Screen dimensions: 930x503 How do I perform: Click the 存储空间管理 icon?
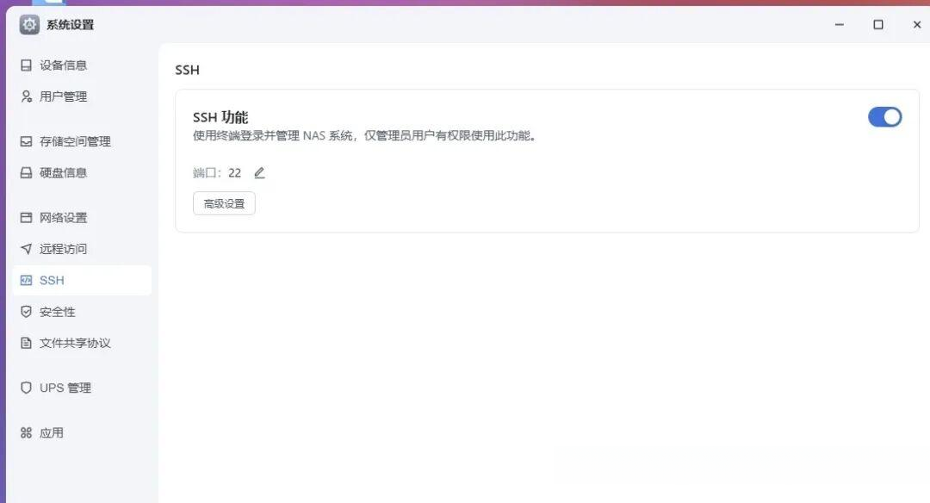pos(26,141)
